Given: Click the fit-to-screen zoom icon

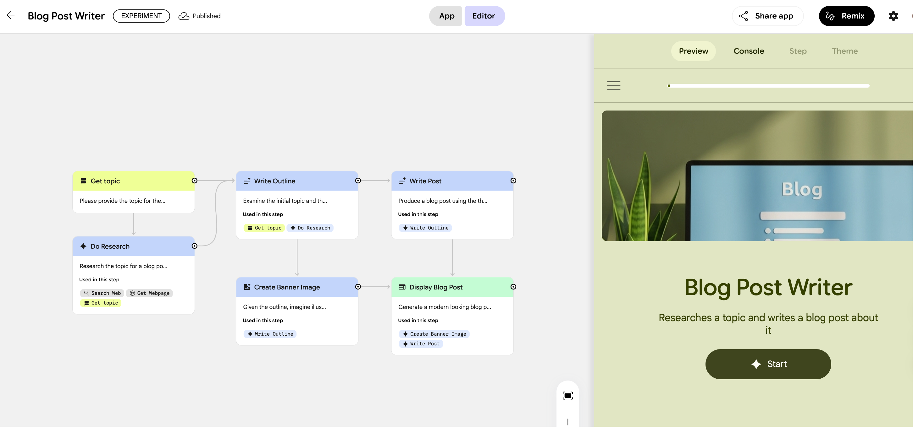Looking at the screenshot, I should pos(568,396).
